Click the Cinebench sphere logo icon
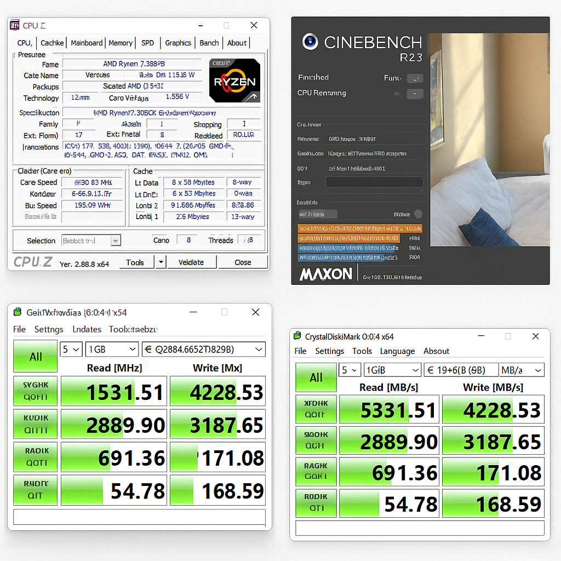 pos(310,42)
